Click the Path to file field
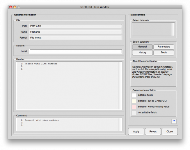Image resolution: width=190 pixels, height=150 pixels. tap(76, 26)
